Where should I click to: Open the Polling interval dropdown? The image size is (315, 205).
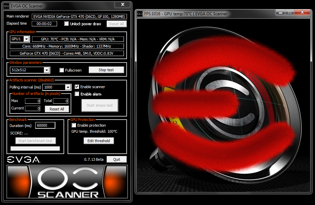68,87
